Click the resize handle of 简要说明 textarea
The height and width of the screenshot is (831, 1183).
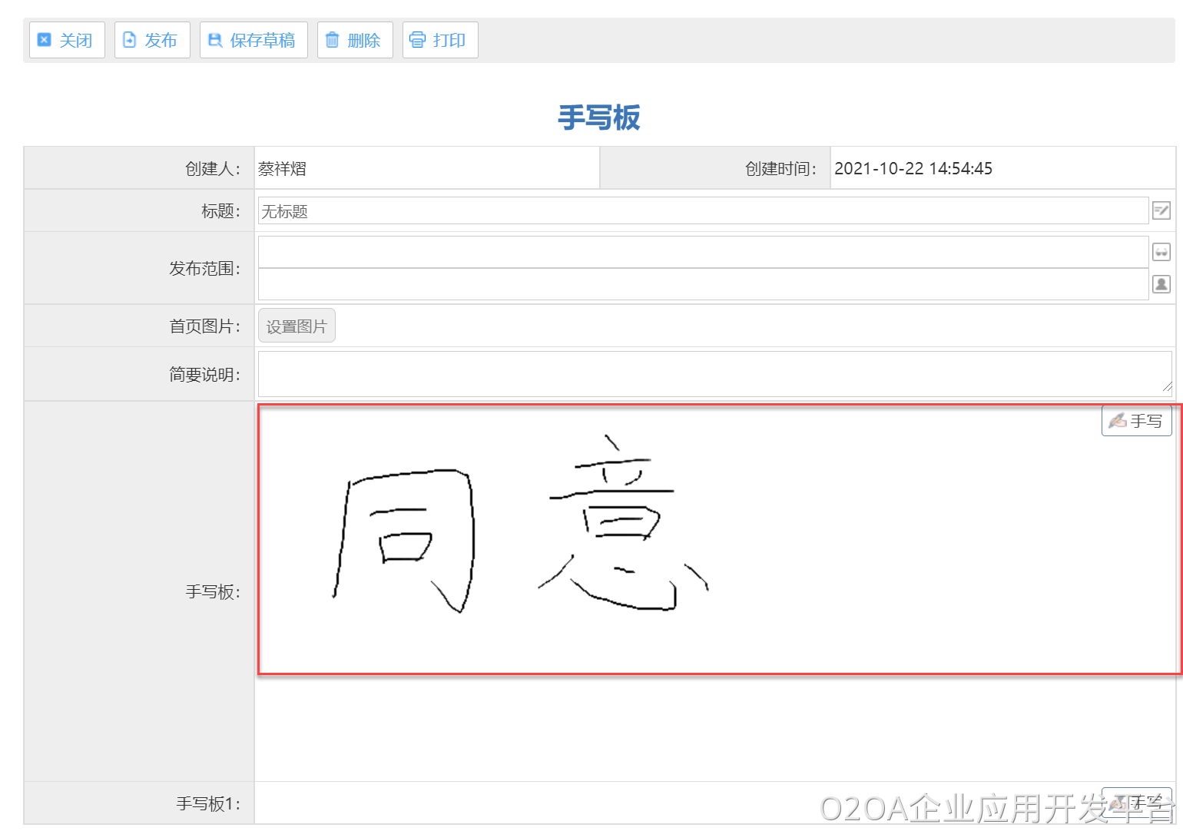(1167, 388)
